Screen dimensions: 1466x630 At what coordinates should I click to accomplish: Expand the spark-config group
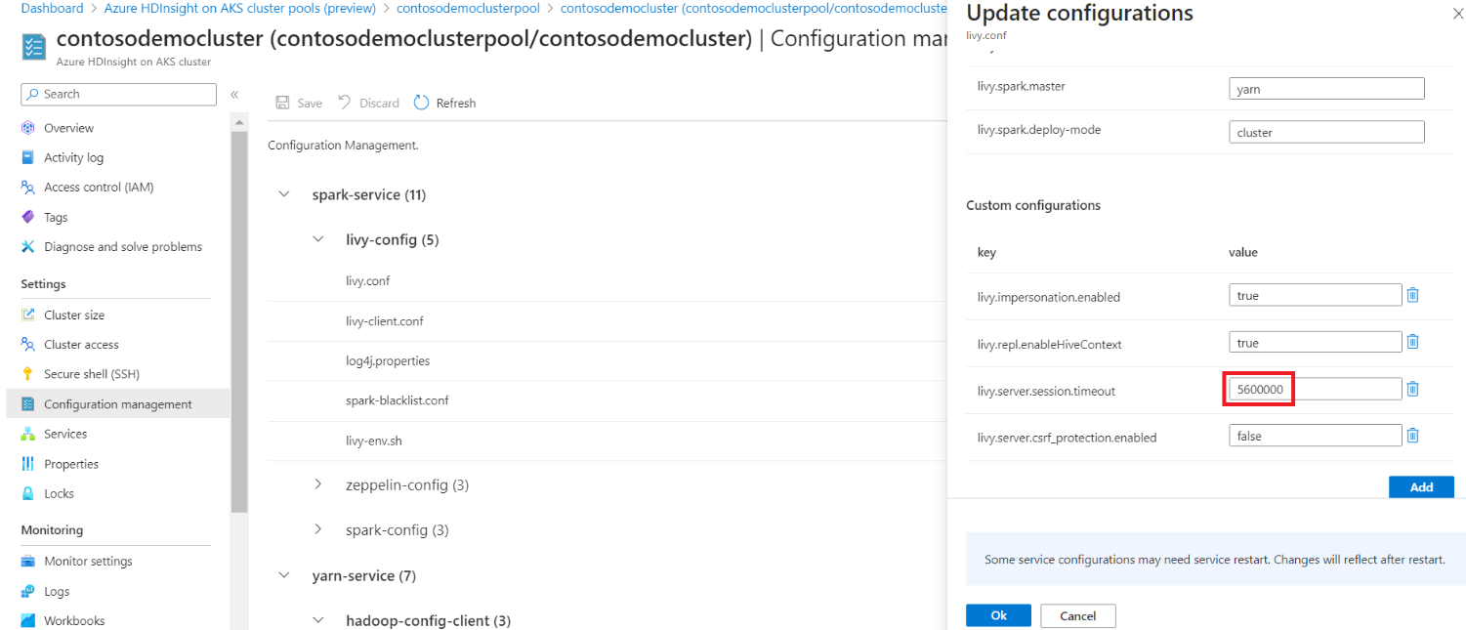tap(318, 529)
